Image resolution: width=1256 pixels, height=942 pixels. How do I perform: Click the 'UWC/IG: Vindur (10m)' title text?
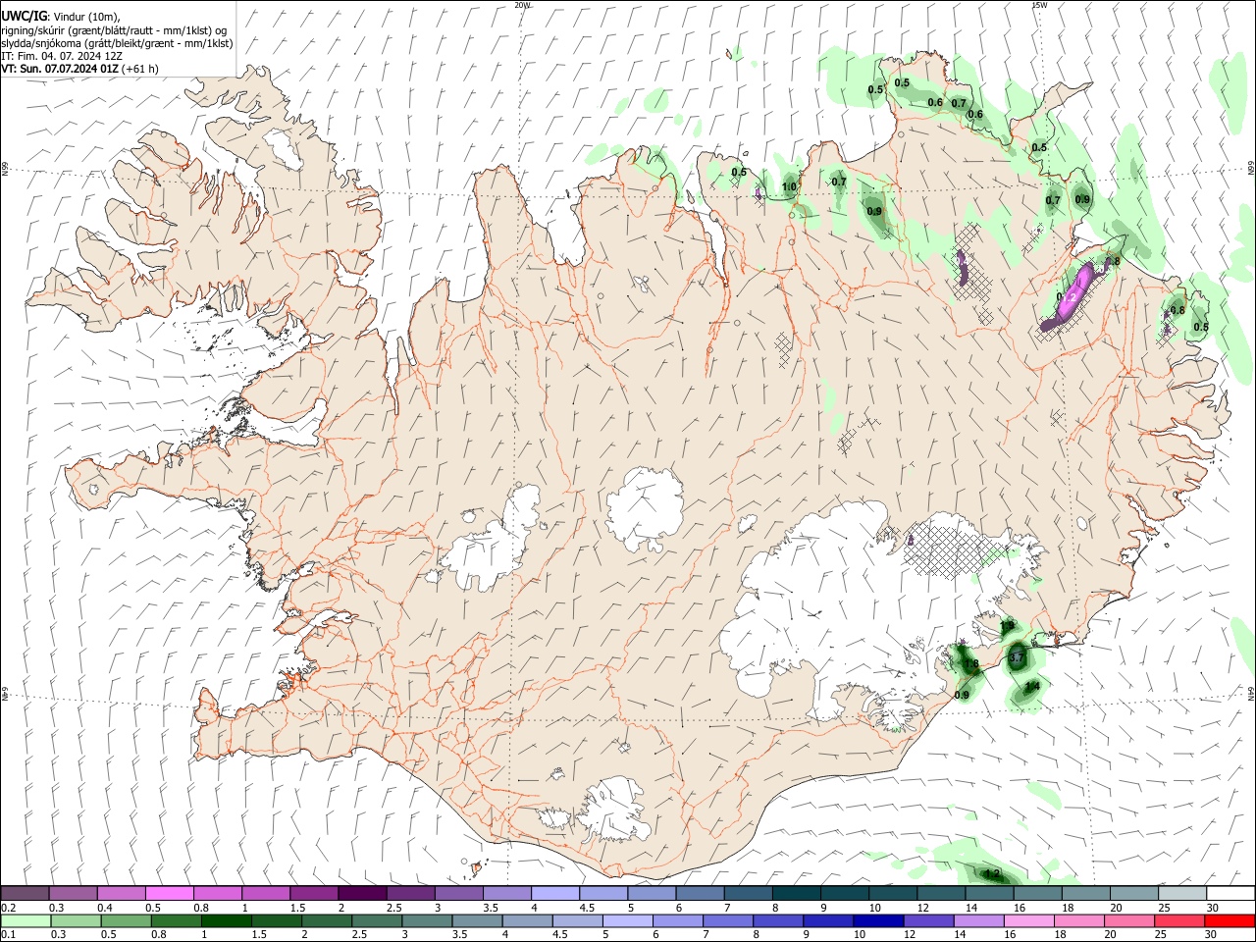pyautogui.click(x=61, y=17)
